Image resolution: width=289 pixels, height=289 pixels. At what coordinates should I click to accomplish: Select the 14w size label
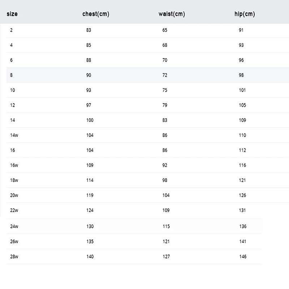[x=14, y=135]
